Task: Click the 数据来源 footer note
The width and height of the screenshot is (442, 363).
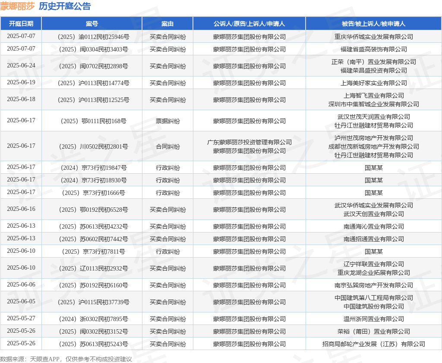Action: [x=66, y=359]
